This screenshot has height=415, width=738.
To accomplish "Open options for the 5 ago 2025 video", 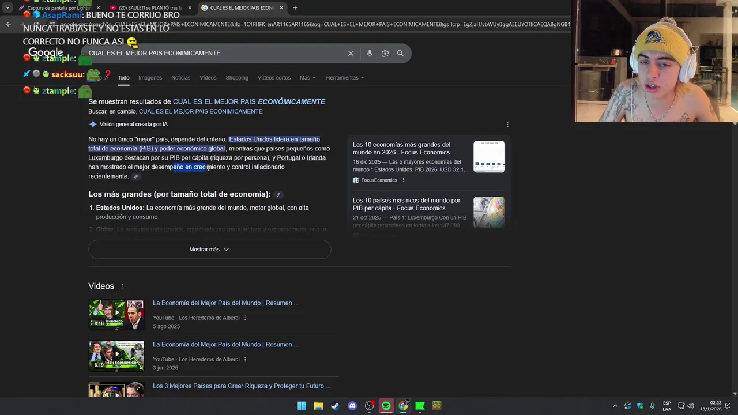I will [245, 318].
